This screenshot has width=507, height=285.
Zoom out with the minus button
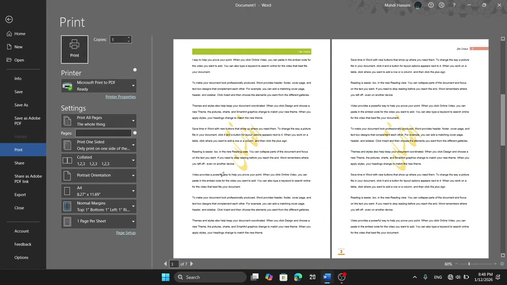pos(456,264)
